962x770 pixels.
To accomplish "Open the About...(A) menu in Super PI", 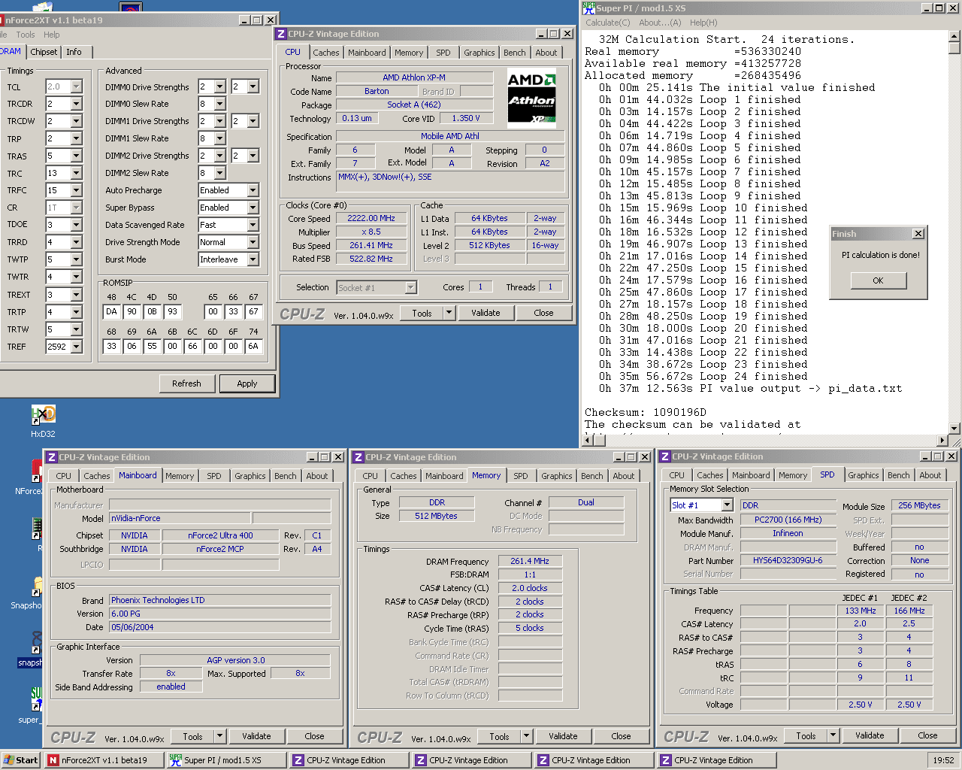I will [660, 23].
